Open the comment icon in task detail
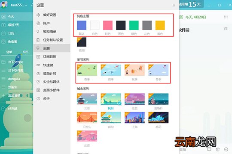This screenshot has width=232, height=154. click(x=209, y=149)
